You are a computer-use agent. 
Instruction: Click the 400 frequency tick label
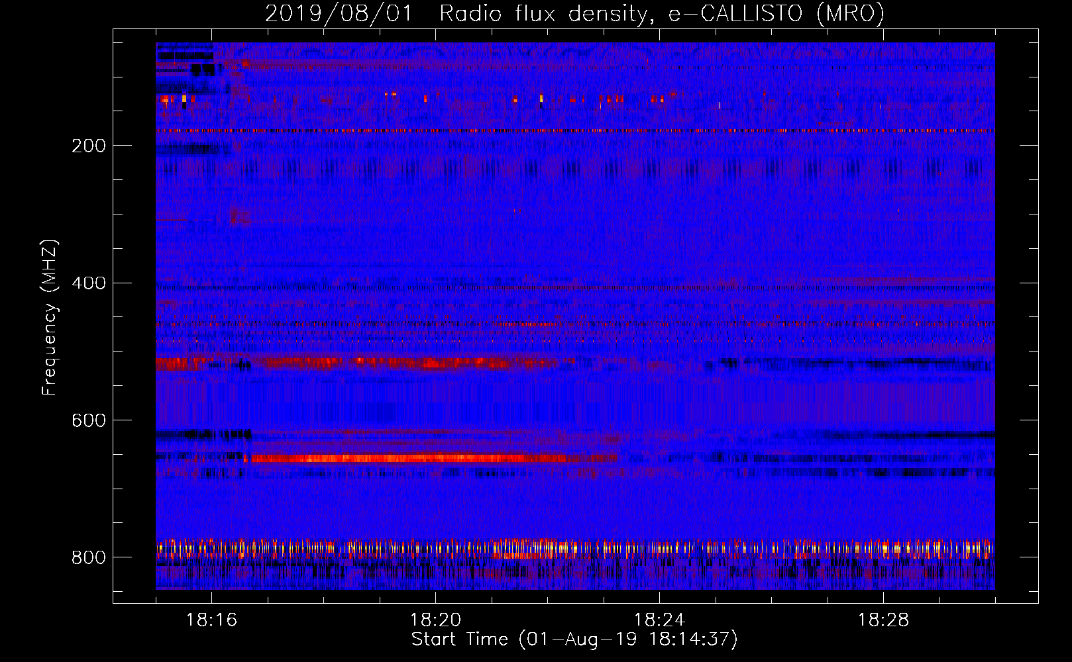[89, 283]
